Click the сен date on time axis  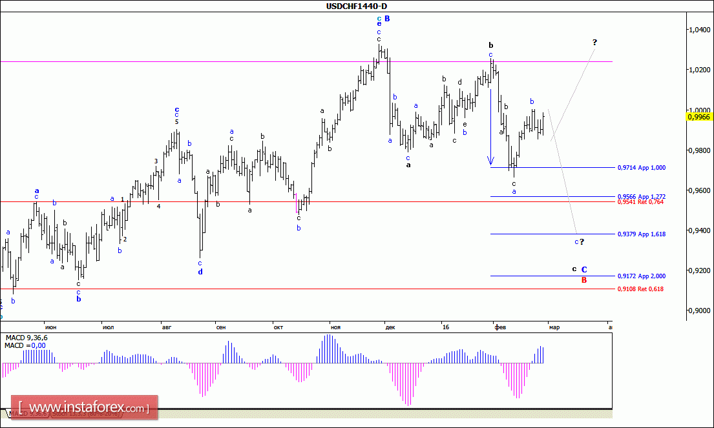[x=221, y=327]
